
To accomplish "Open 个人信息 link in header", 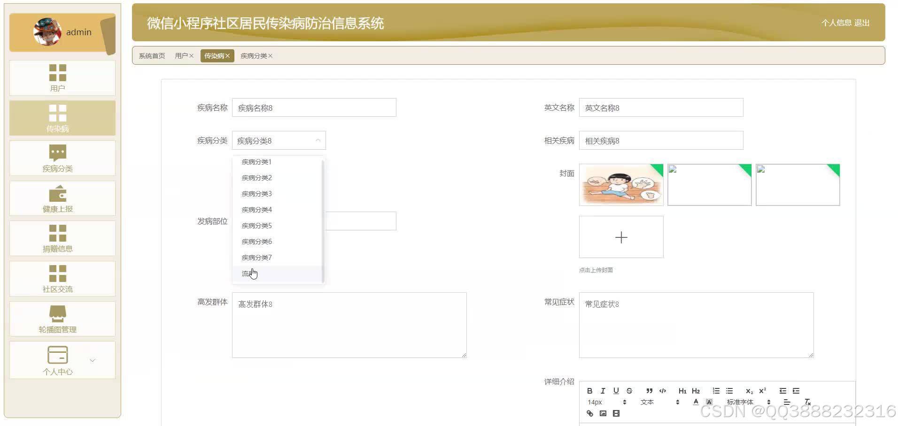I will 836,23.
